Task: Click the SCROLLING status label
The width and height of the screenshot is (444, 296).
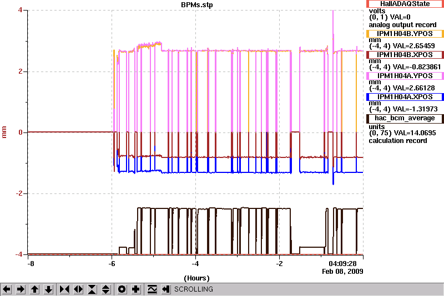Action: pyautogui.click(x=194, y=289)
